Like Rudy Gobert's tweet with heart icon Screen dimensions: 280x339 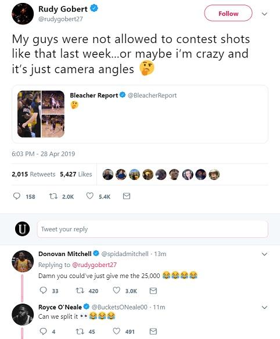[90, 196]
